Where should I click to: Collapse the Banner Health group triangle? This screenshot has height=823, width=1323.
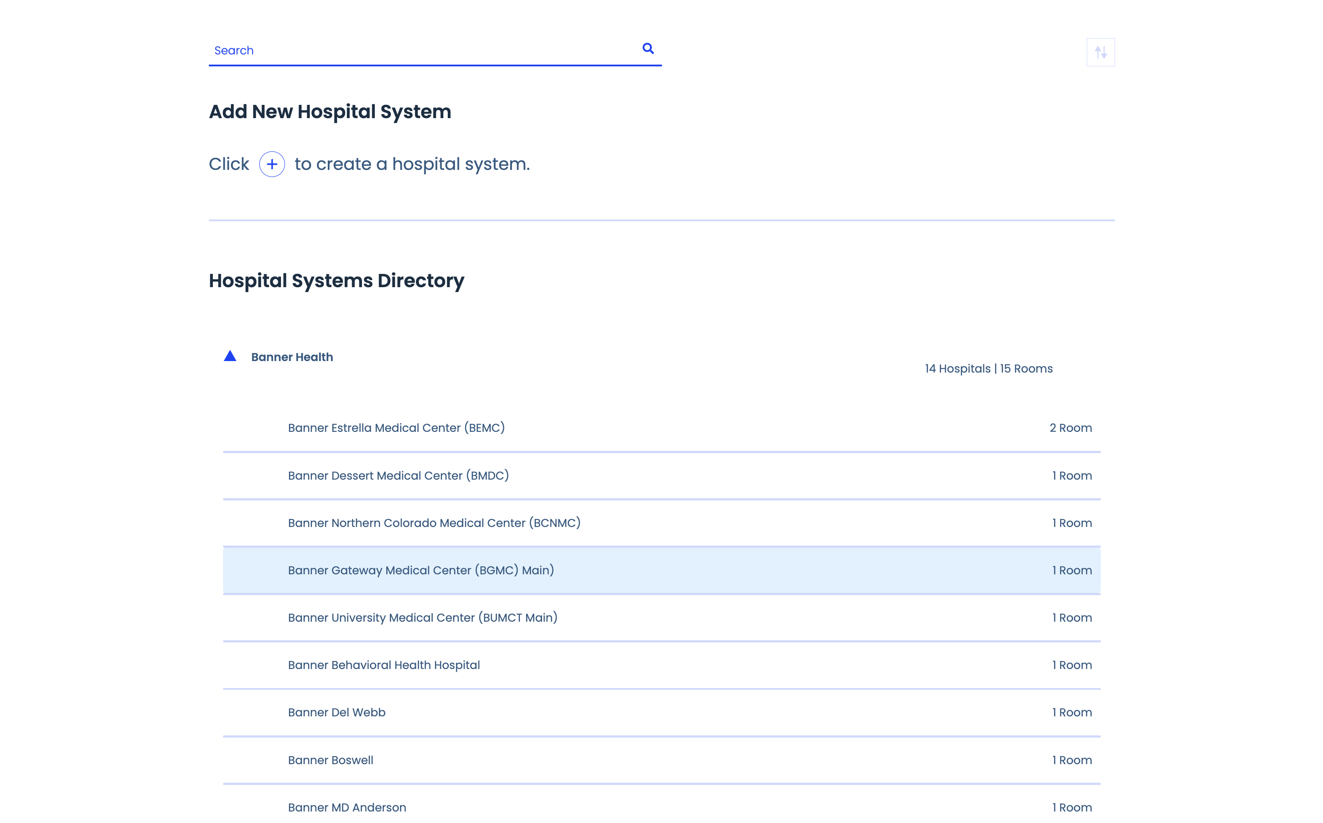[x=230, y=356]
